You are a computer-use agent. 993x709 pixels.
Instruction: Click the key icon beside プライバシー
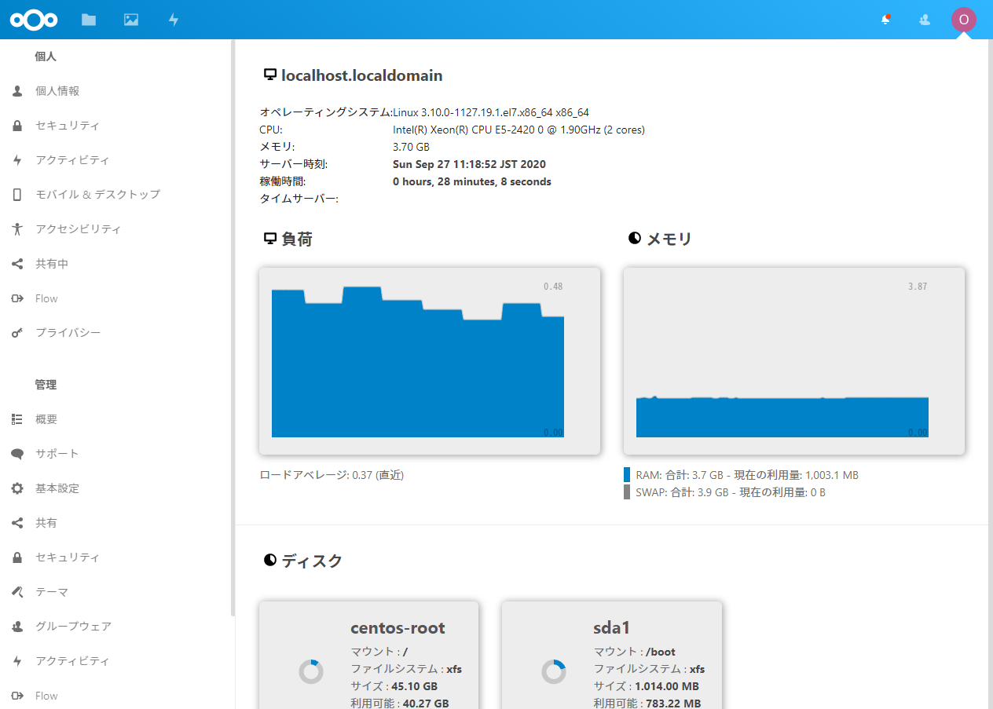click(17, 333)
